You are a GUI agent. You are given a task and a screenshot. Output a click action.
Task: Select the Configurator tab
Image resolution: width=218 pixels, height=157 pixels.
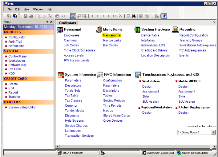[68, 23]
